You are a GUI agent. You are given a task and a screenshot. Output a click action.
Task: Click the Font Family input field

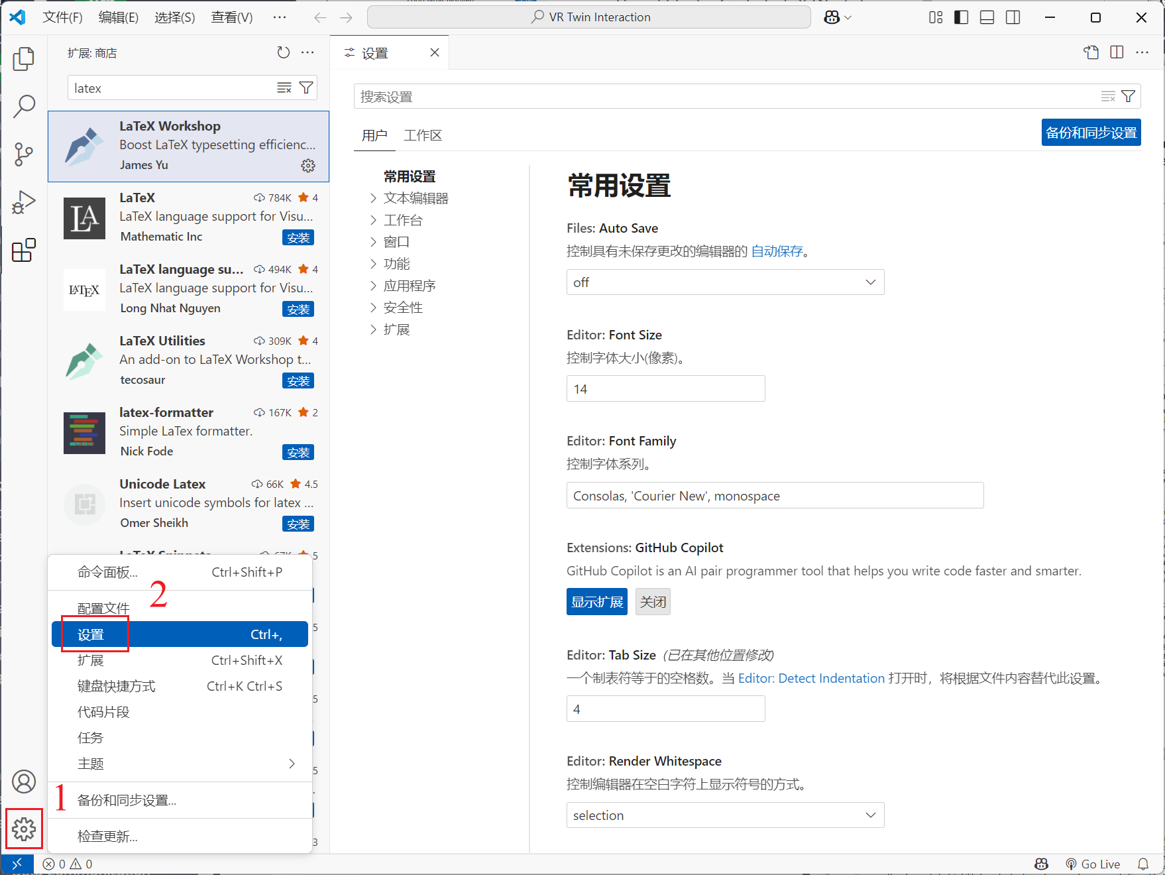[x=775, y=496]
